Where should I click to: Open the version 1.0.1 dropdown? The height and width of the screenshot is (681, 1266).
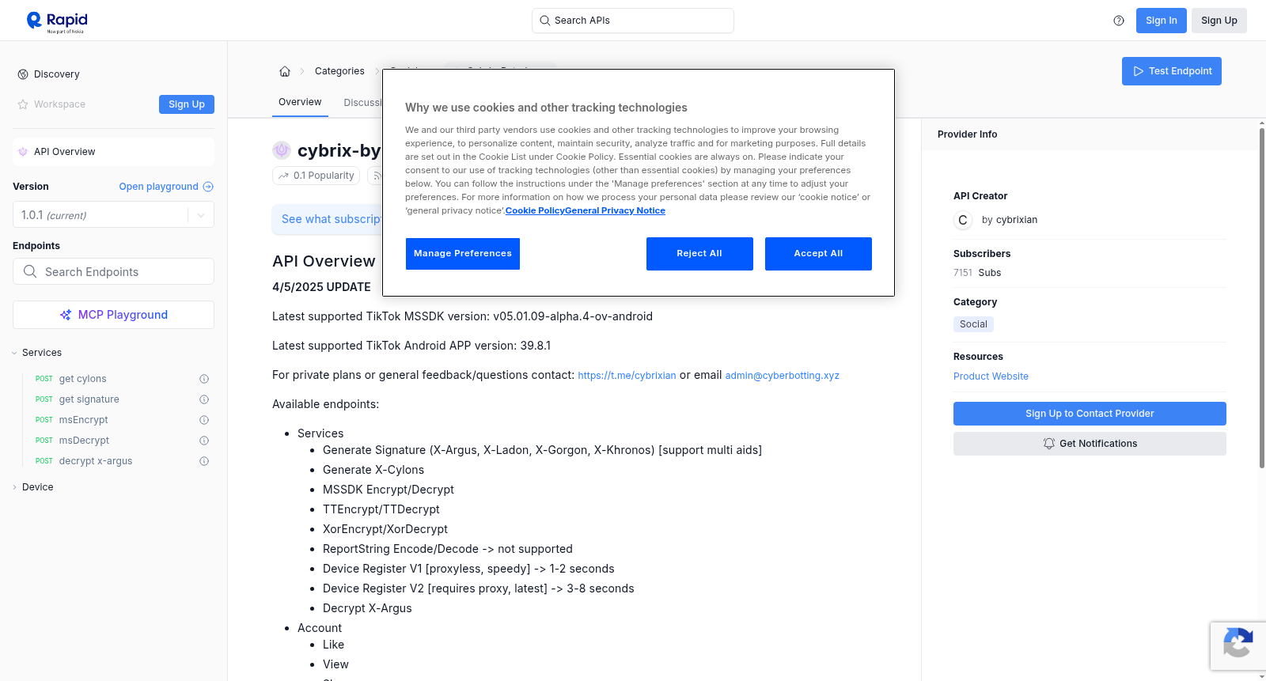pyautogui.click(x=113, y=215)
